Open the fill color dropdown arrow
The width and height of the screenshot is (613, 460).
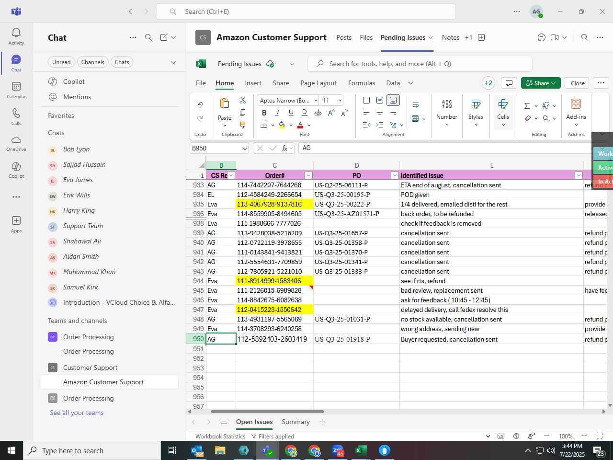tap(291, 126)
